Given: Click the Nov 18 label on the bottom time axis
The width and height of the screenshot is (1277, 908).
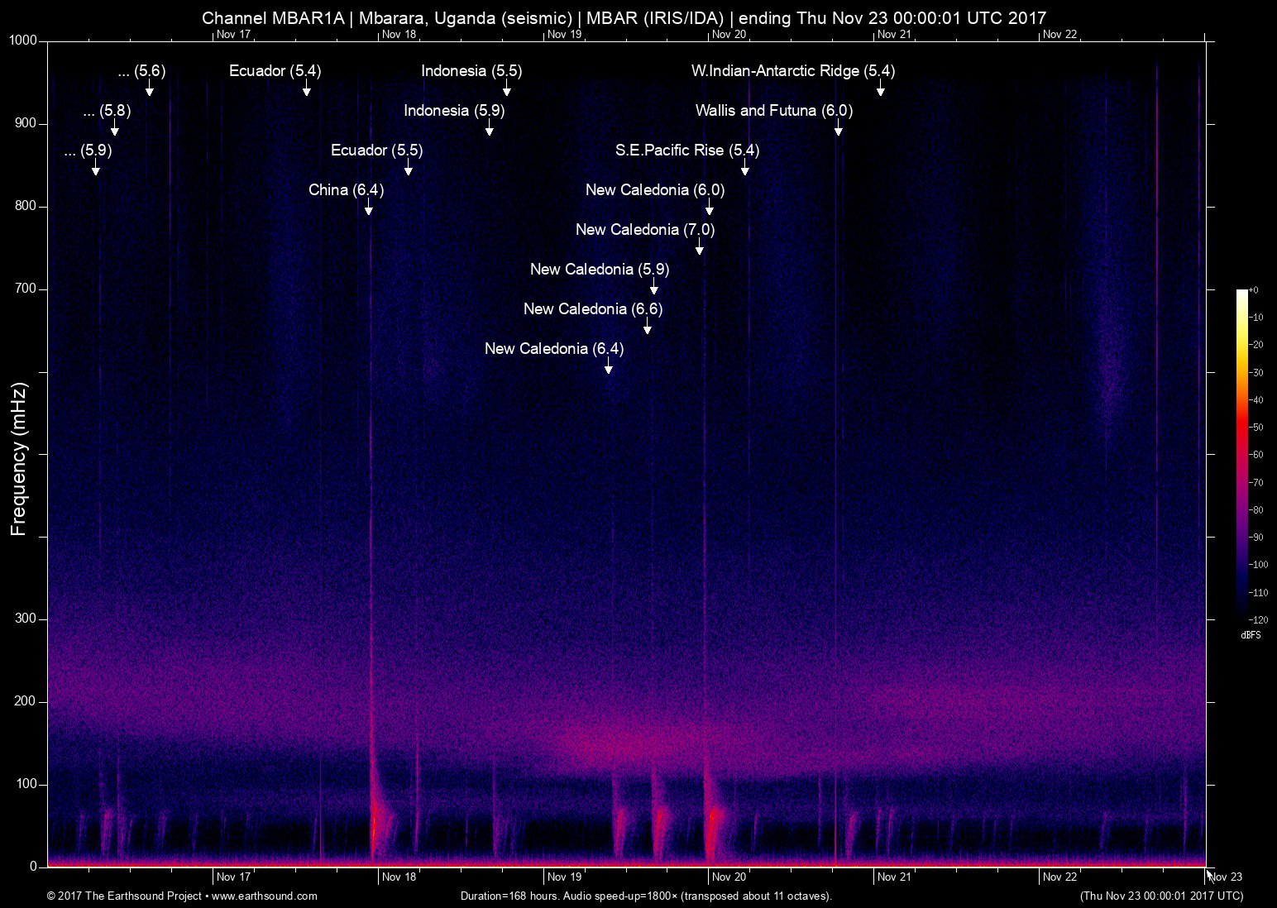Looking at the screenshot, I should pyautogui.click(x=399, y=877).
